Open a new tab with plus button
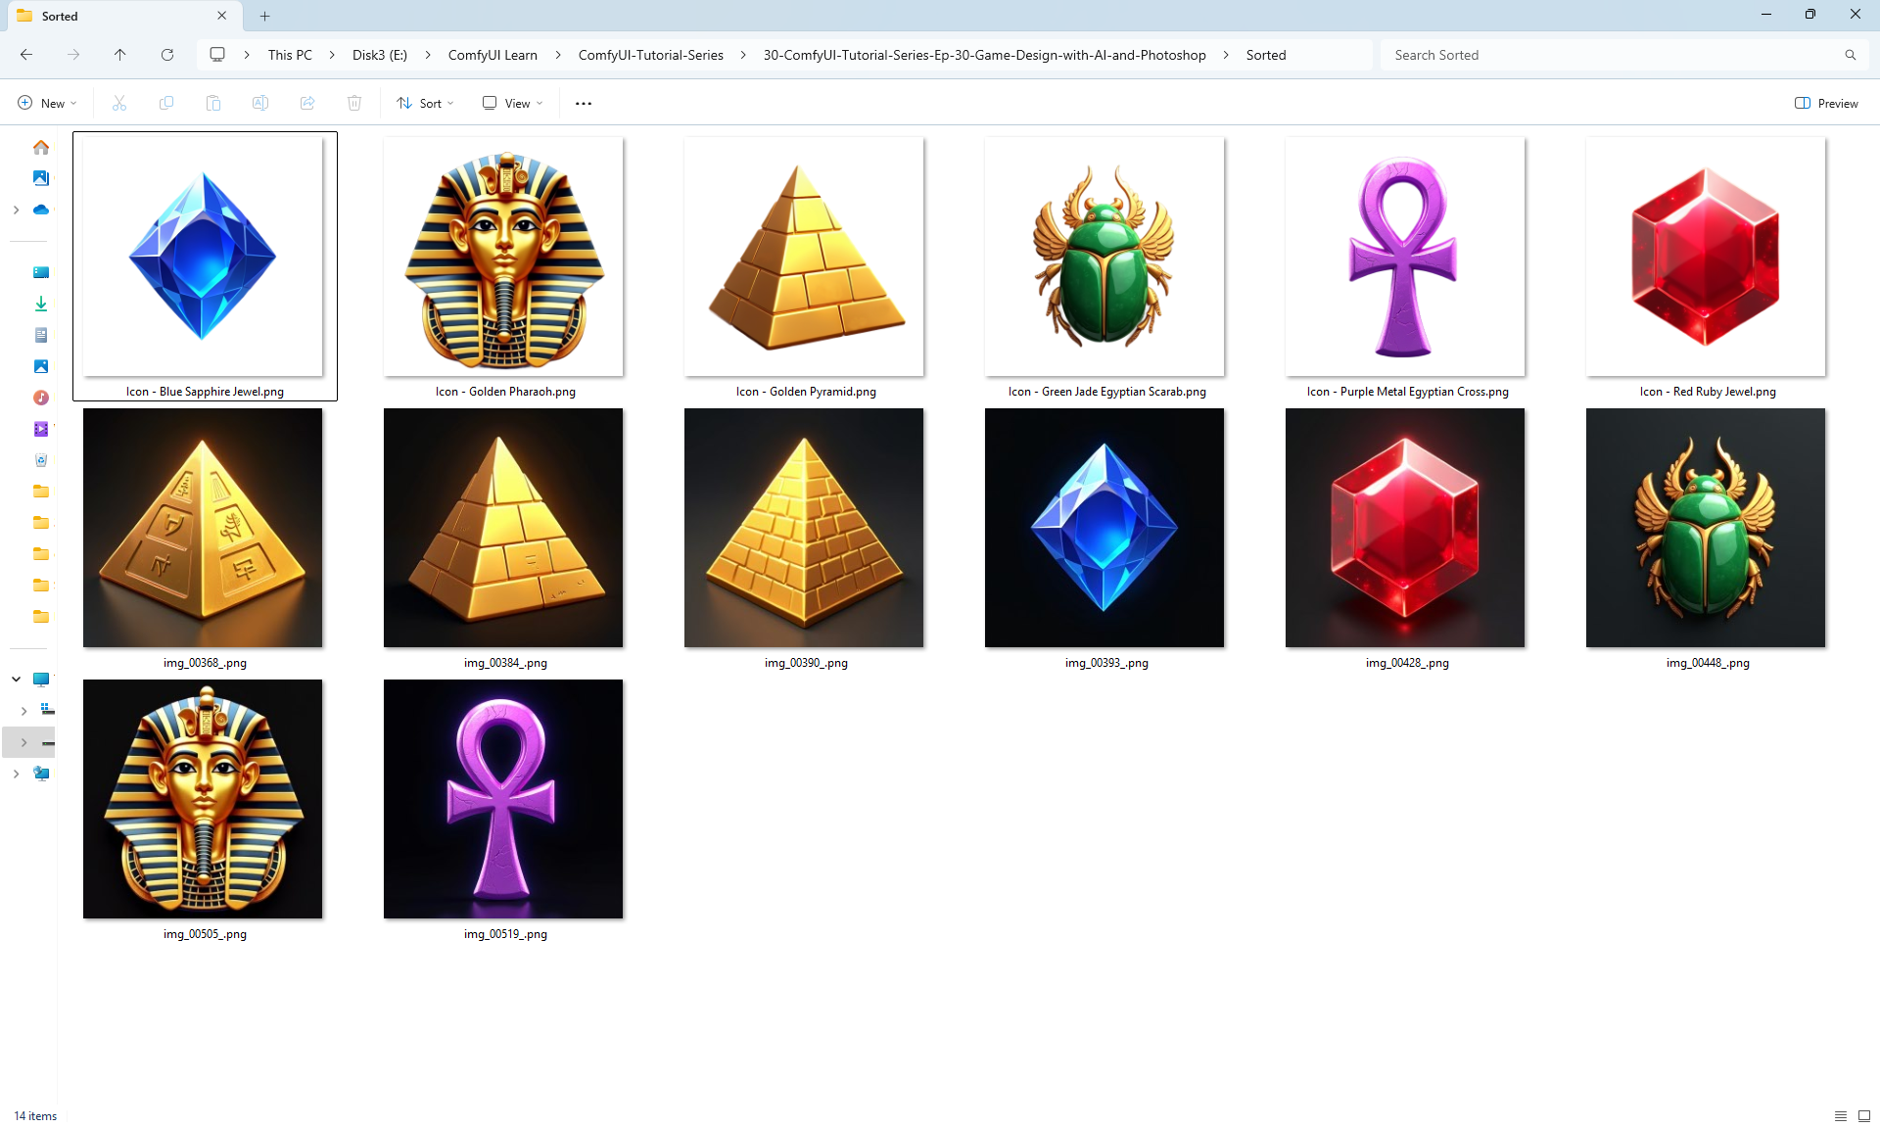 click(x=265, y=16)
